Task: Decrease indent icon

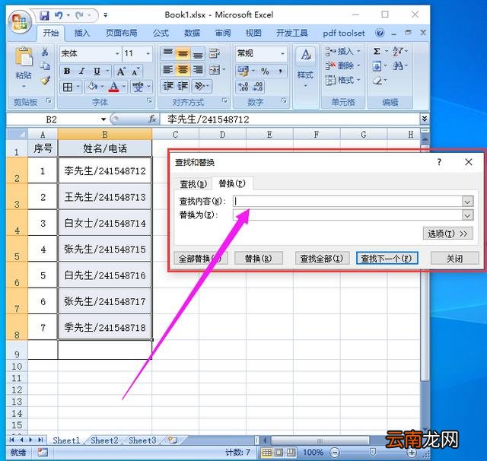Action: (x=168, y=86)
